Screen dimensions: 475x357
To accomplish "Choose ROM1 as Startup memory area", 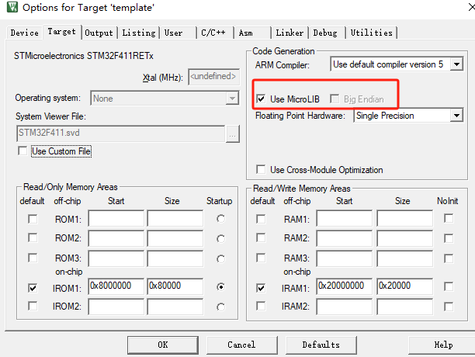I will 222,219.
